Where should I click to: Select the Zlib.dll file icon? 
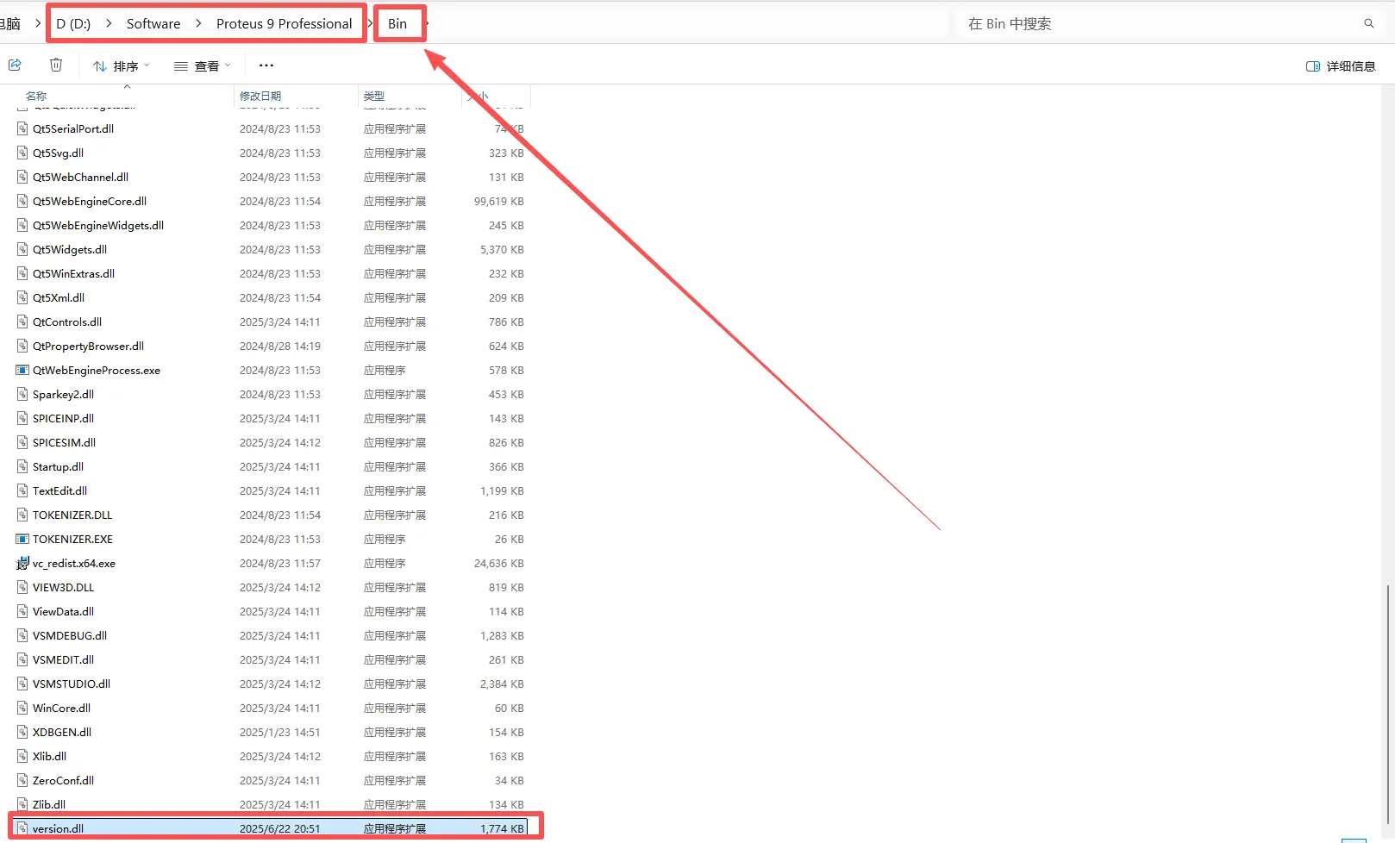click(22, 804)
